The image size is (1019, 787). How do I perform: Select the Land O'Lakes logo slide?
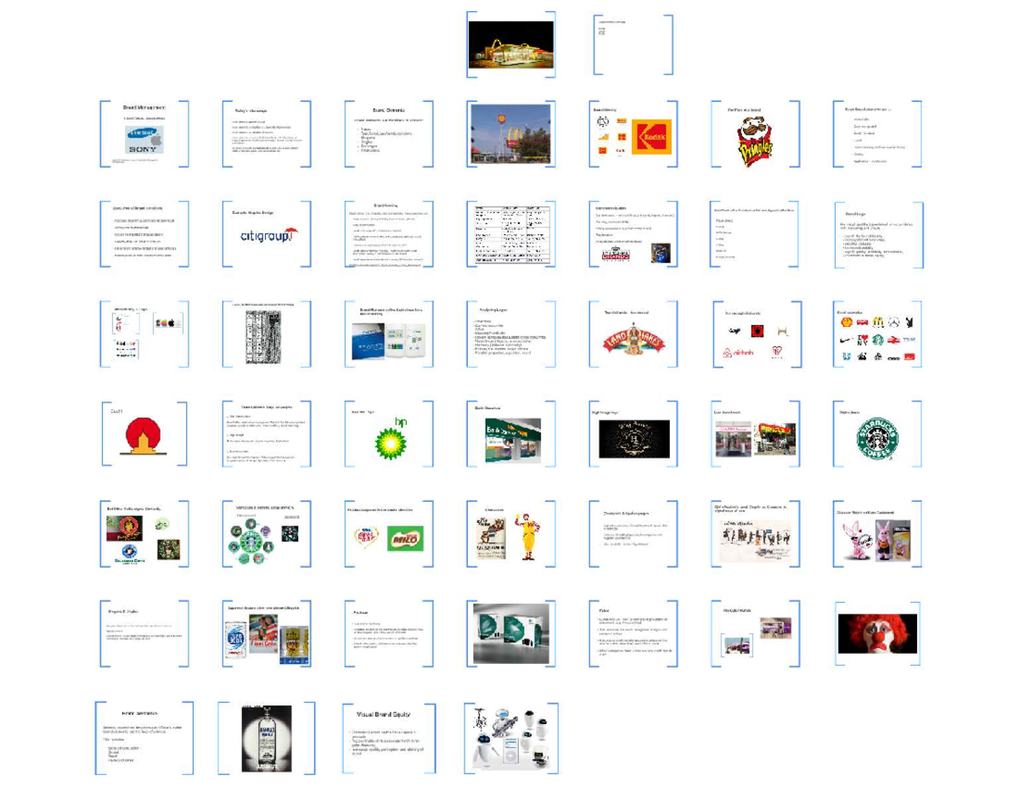(x=633, y=334)
